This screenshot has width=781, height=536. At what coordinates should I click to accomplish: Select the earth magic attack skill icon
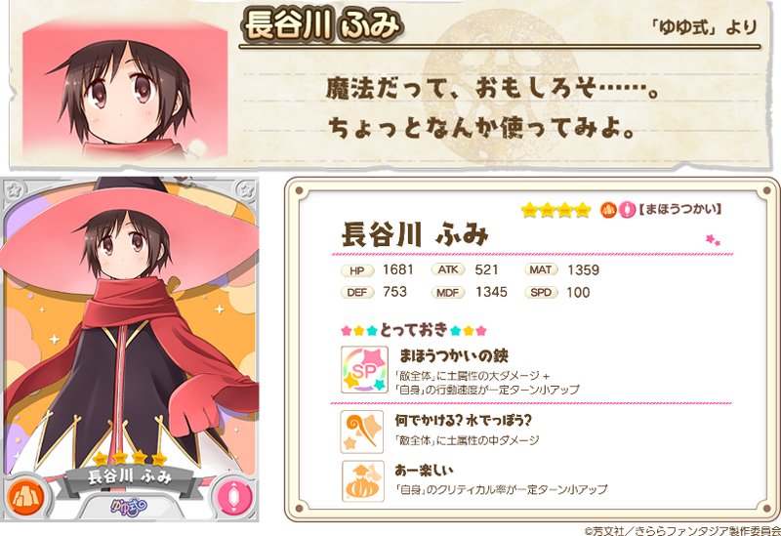point(362,432)
